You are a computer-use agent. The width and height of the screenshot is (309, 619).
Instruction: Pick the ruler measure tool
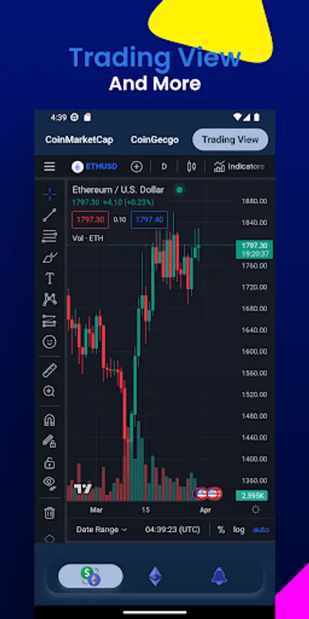pyautogui.click(x=49, y=370)
